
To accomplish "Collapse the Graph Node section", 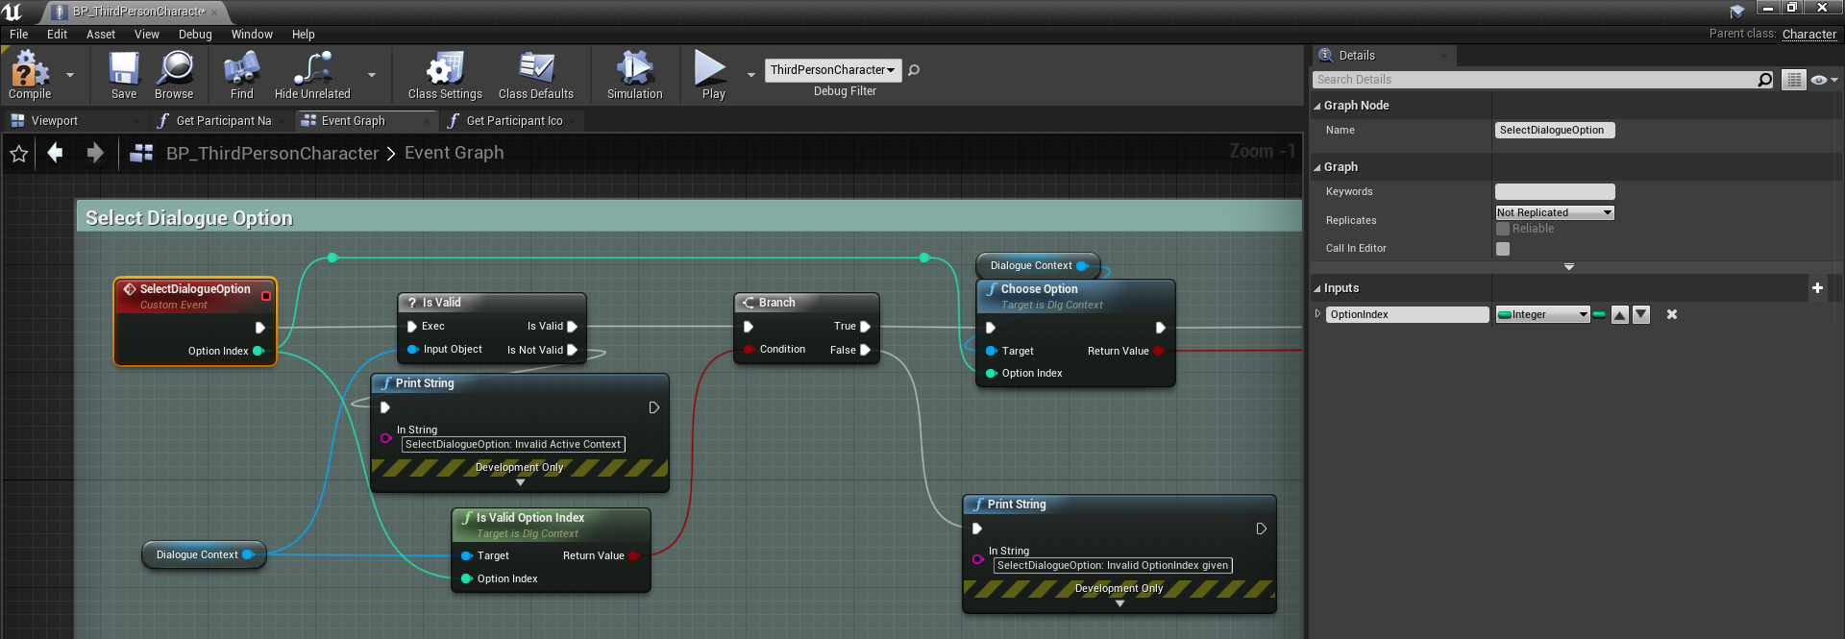I will pos(1317,106).
